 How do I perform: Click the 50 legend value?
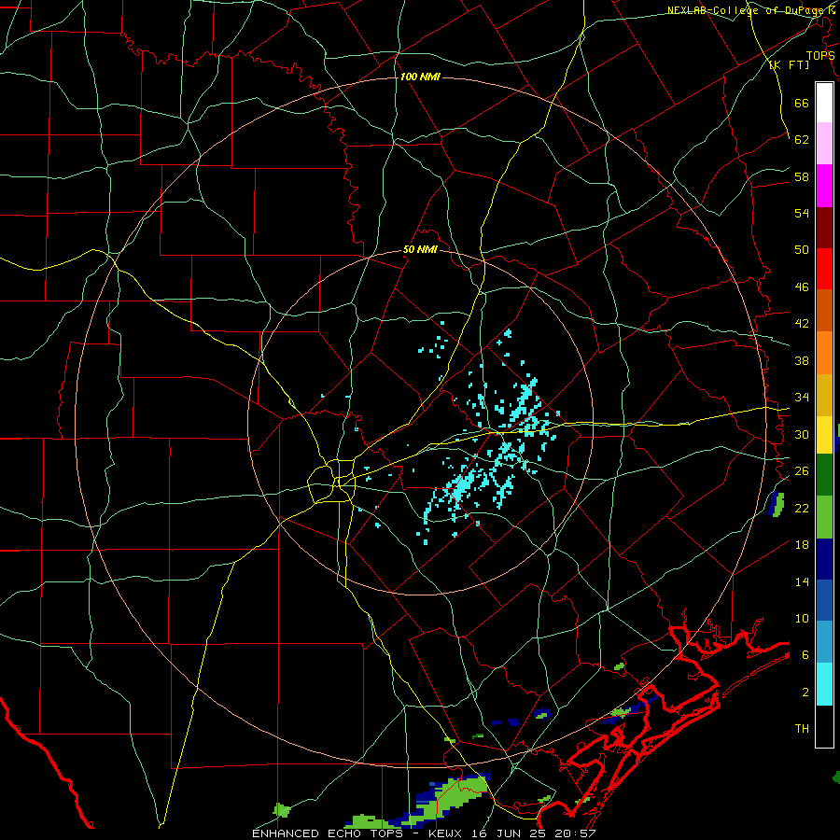tap(802, 249)
